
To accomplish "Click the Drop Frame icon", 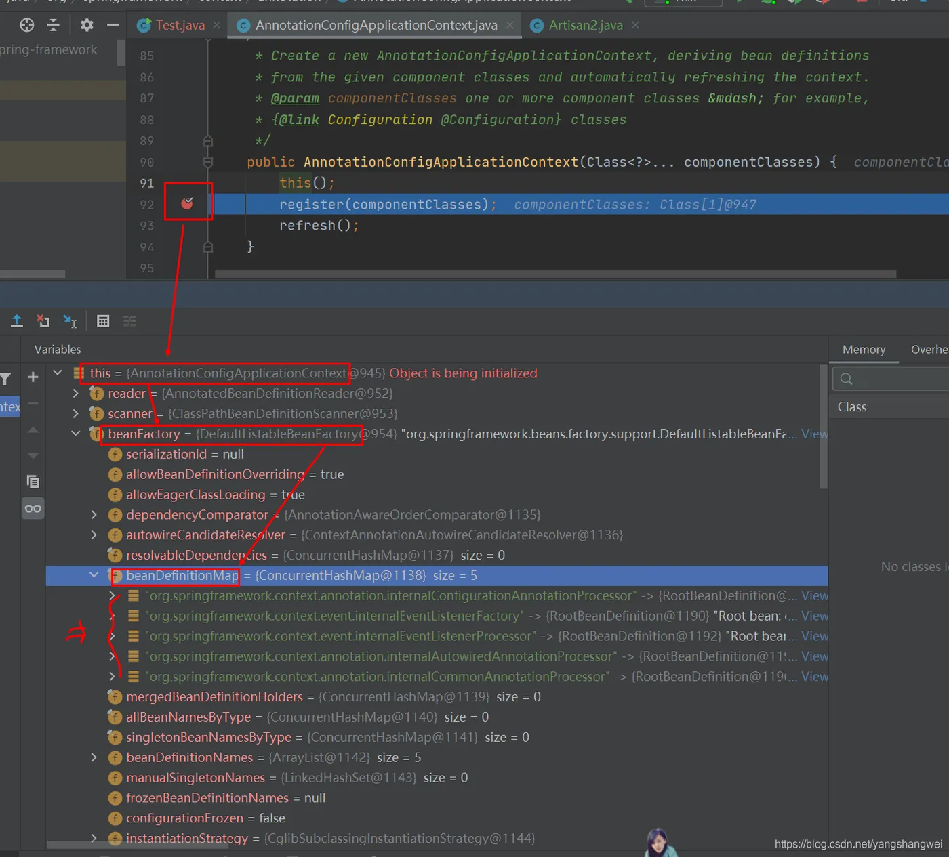I will pyautogui.click(x=43, y=321).
